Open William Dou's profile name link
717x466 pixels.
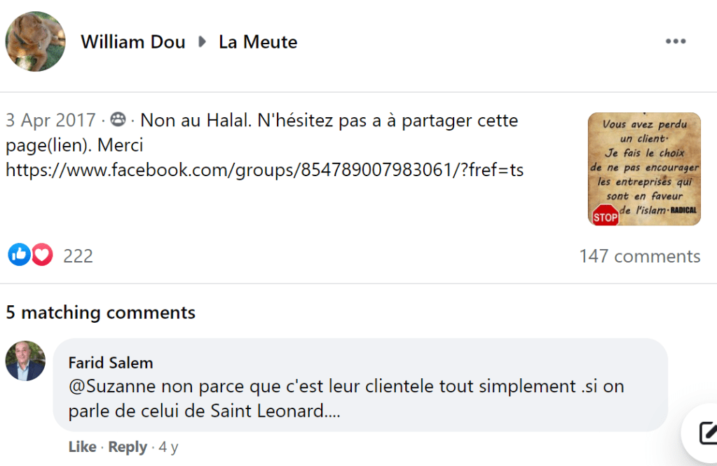(133, 42)
